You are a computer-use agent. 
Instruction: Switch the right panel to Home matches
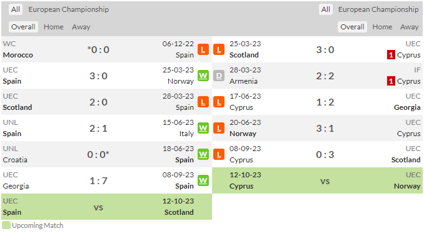point(382,27)
